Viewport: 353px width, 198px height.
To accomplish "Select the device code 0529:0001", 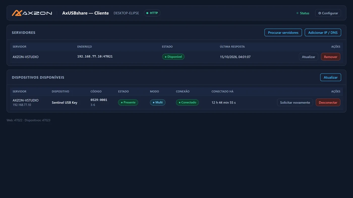I will coord(99,100).
